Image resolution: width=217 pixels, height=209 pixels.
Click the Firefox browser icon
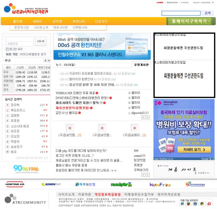click(188, 204)
